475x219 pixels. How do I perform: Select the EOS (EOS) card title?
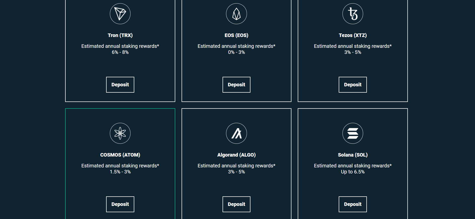coord(236,35)
